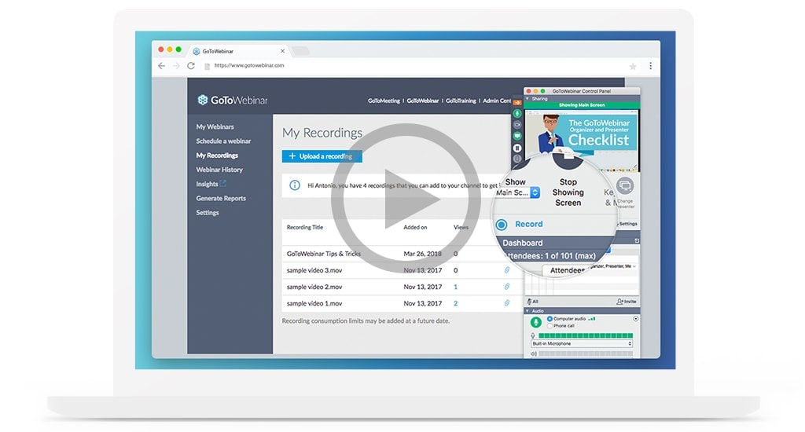Open My Webinars in the sidebar
805x432 pixels.
point(215,126)
